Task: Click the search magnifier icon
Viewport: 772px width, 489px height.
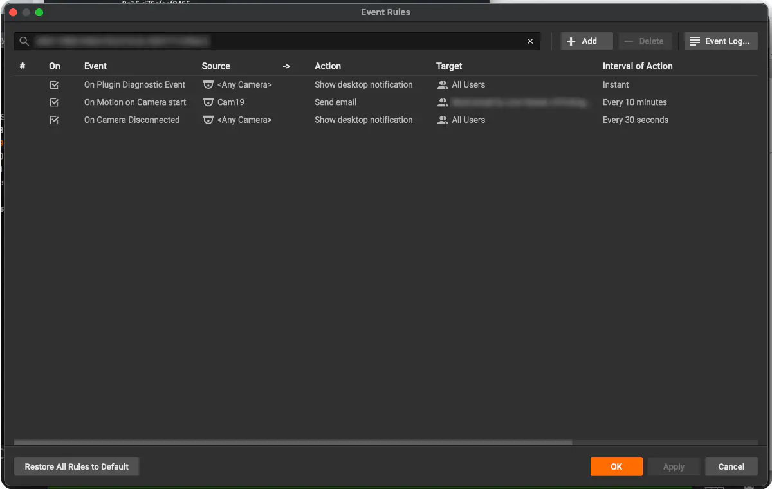Action: coord(24,41)
